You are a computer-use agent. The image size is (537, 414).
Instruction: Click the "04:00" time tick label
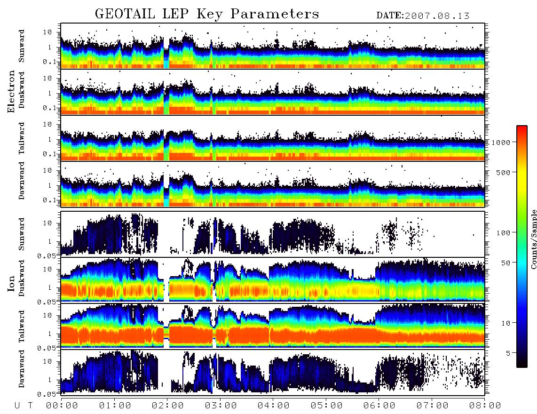[274, 406]
